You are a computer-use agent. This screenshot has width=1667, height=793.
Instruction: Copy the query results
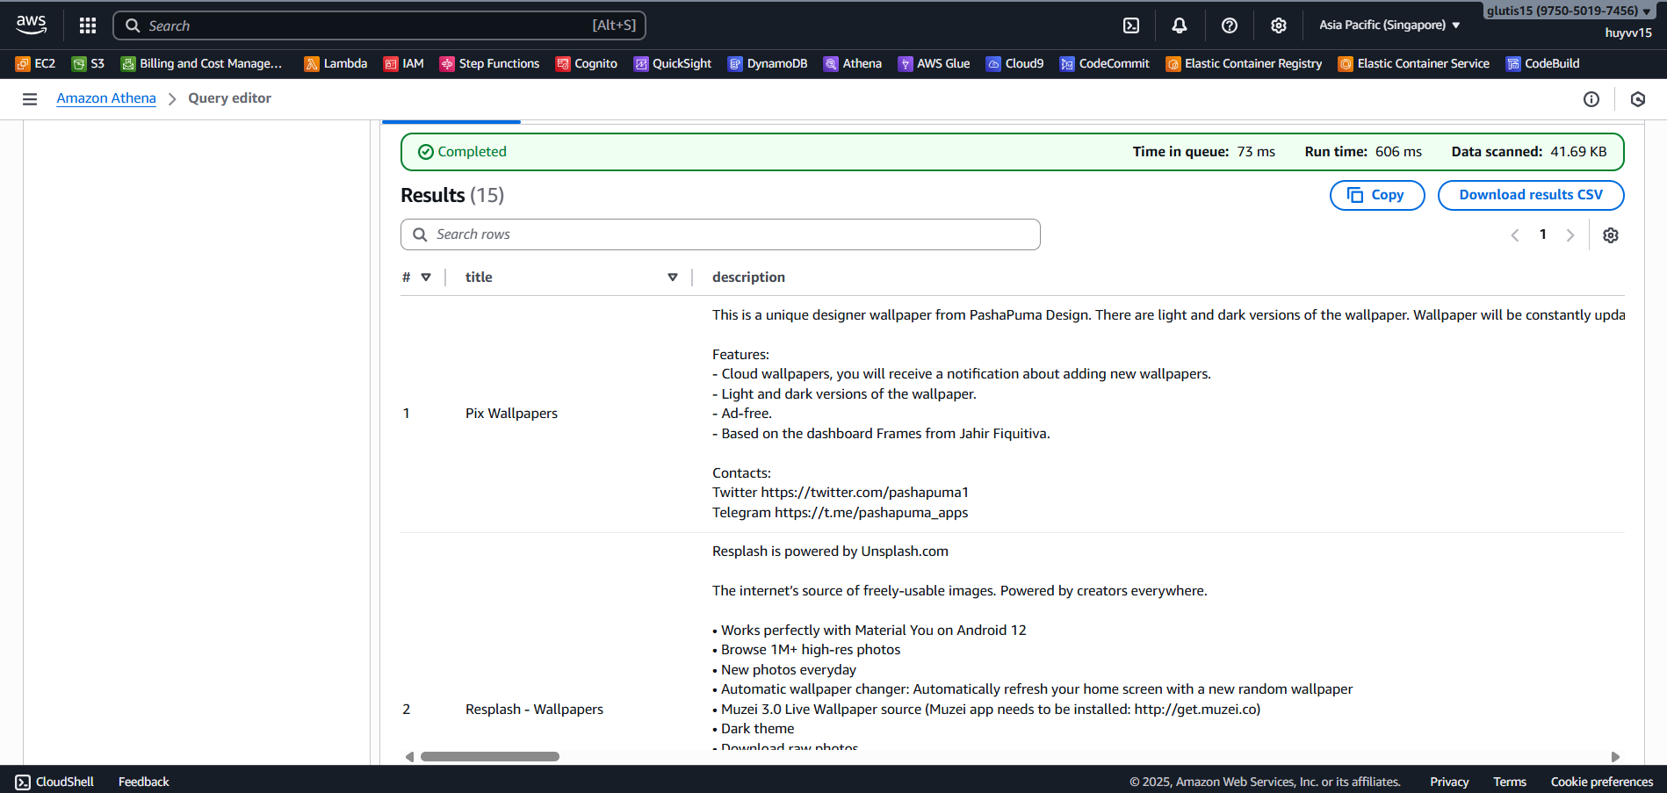(1376, 195)
